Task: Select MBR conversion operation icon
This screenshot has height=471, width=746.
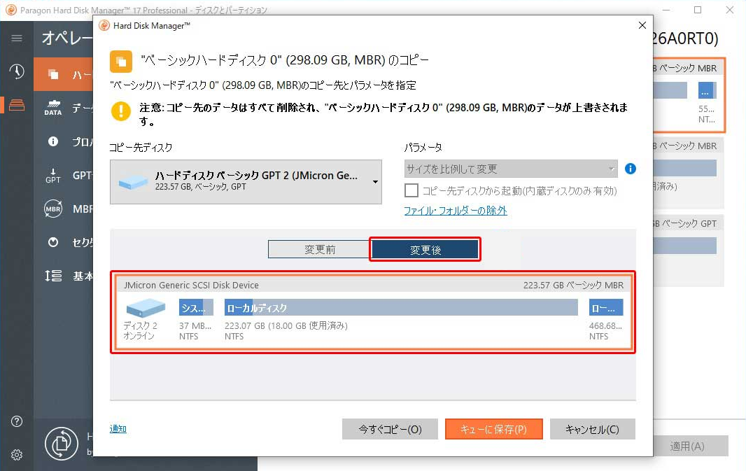Action: pyautogui.click(x=52, y=209)
